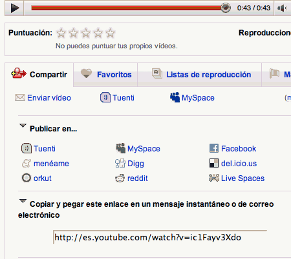Click the Puntuación label
The image size is (291, 259).
tap(30, 33)
